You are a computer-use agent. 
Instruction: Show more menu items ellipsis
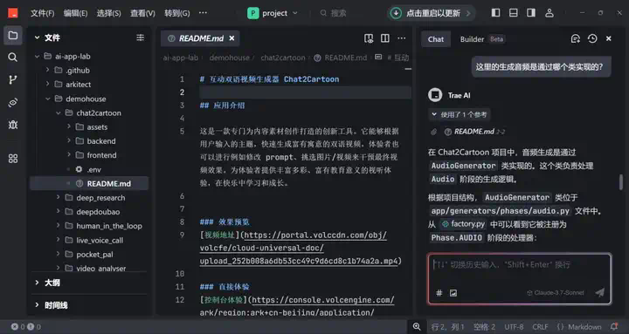(x=203, y=13)
